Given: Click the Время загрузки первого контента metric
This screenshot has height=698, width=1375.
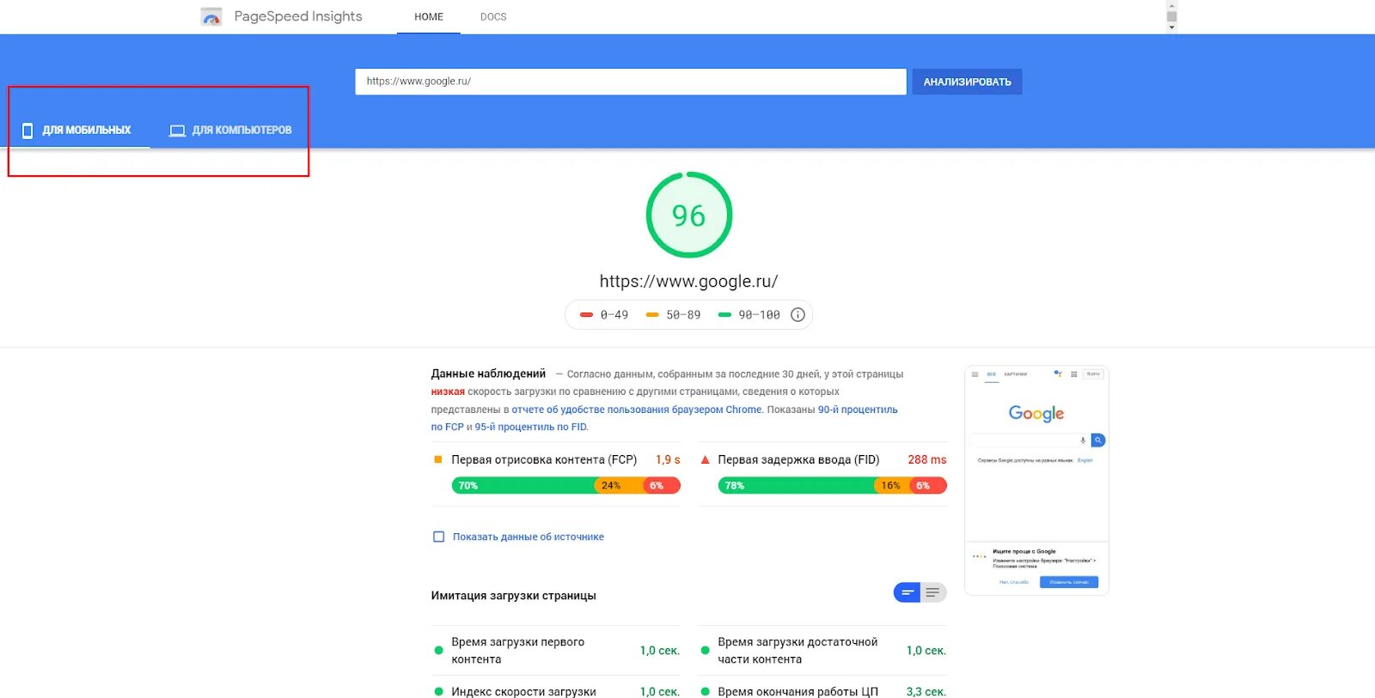Looking at the screenshot, I should [x=556, y=651].
